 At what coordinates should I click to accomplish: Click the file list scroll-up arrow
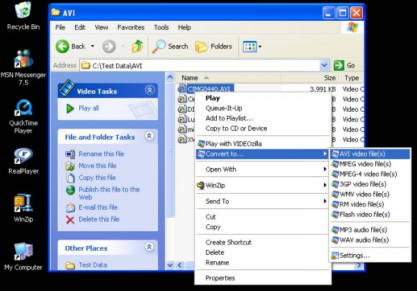point(170,77)
